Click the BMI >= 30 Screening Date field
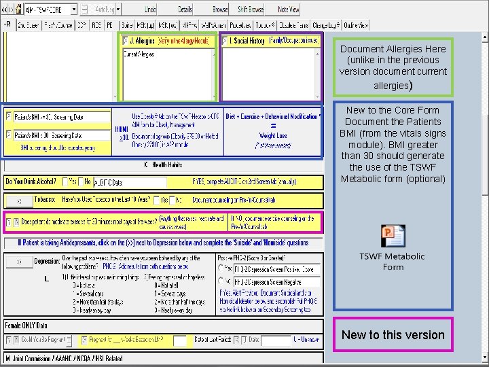The width and height of the screenshot is (489, 367). tap(62, 117)
